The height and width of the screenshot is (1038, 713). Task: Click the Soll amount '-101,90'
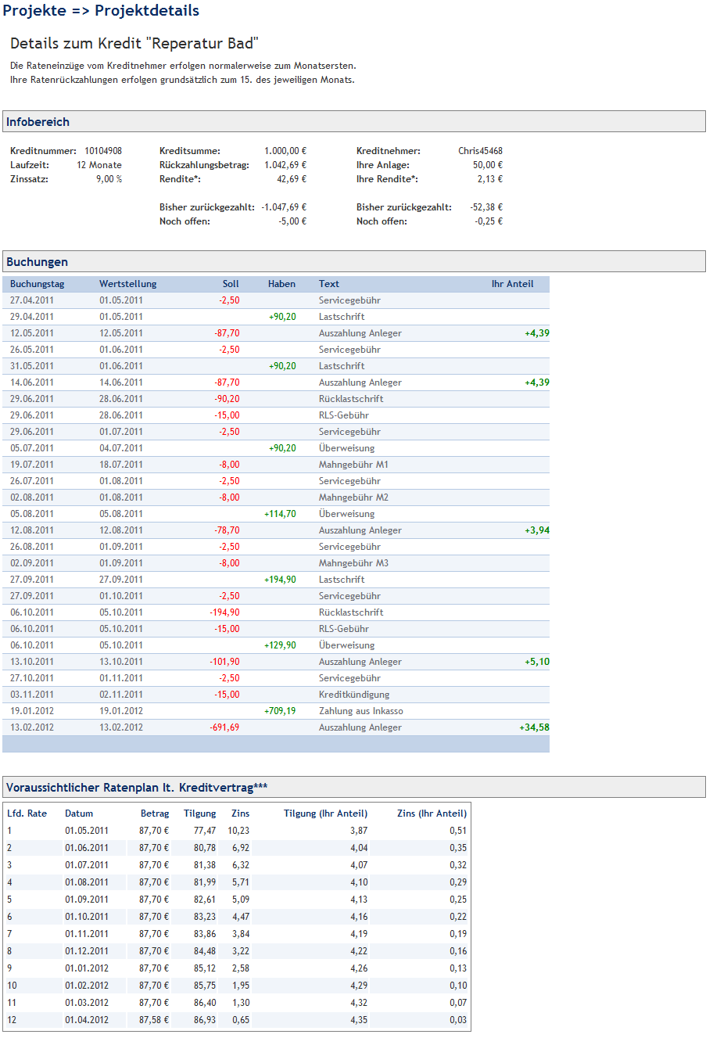coord(224,662)
